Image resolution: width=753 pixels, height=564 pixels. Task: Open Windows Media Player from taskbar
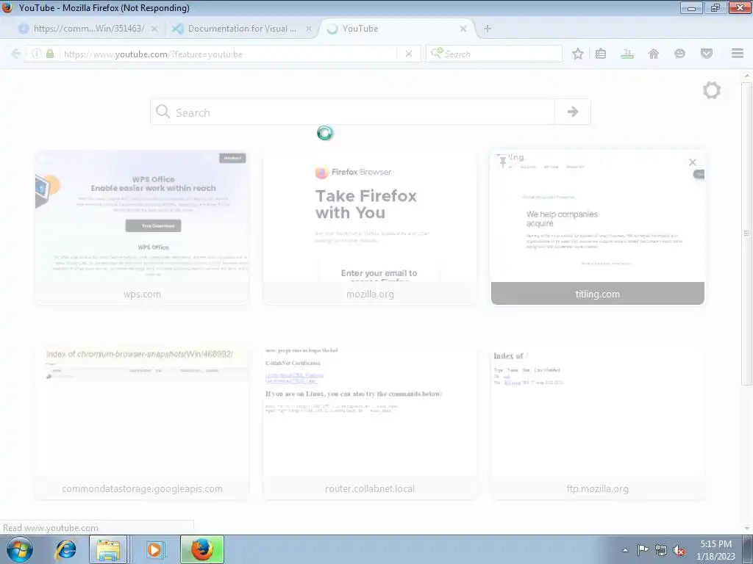click(x=154, y=549)
